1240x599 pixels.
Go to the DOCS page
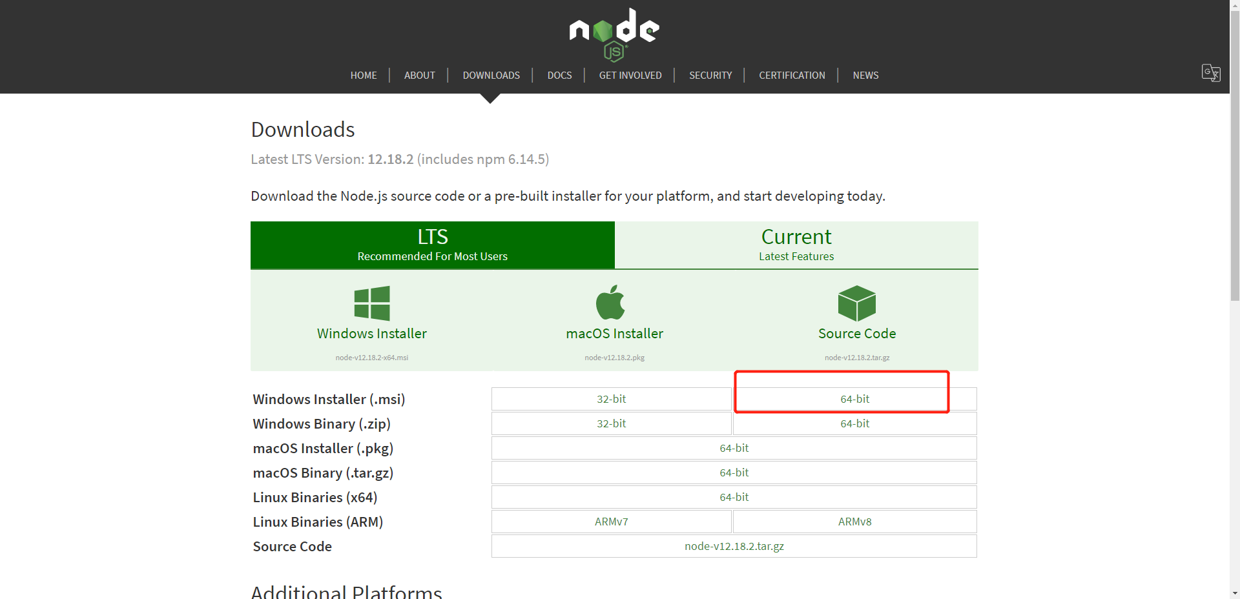[x=559, y=76]
